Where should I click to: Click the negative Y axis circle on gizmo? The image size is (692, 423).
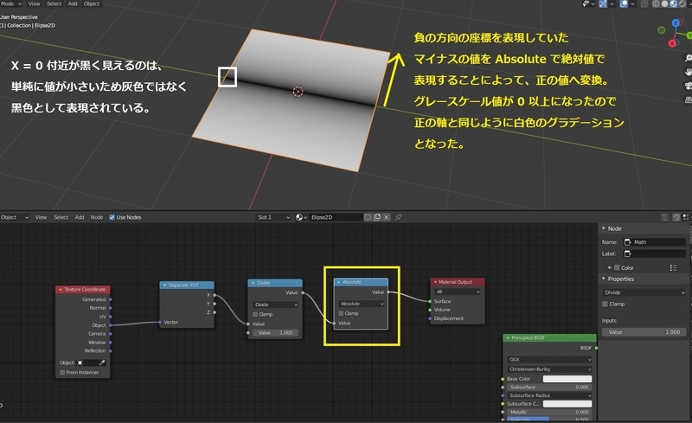point(661,30)
